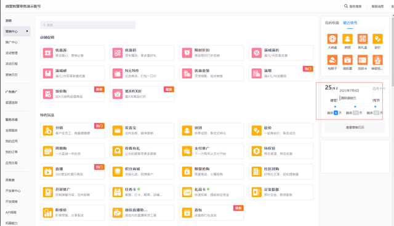Viewport: 394px width, 226px height.
Task: Open 推广中心 in the sidebar
Action: point(12,42)
